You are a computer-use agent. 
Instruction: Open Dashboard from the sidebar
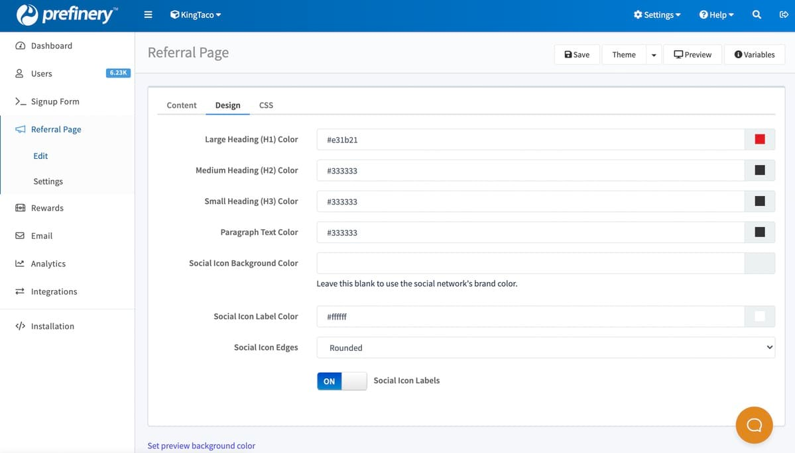pyautogui.click(x=51, y=46)
